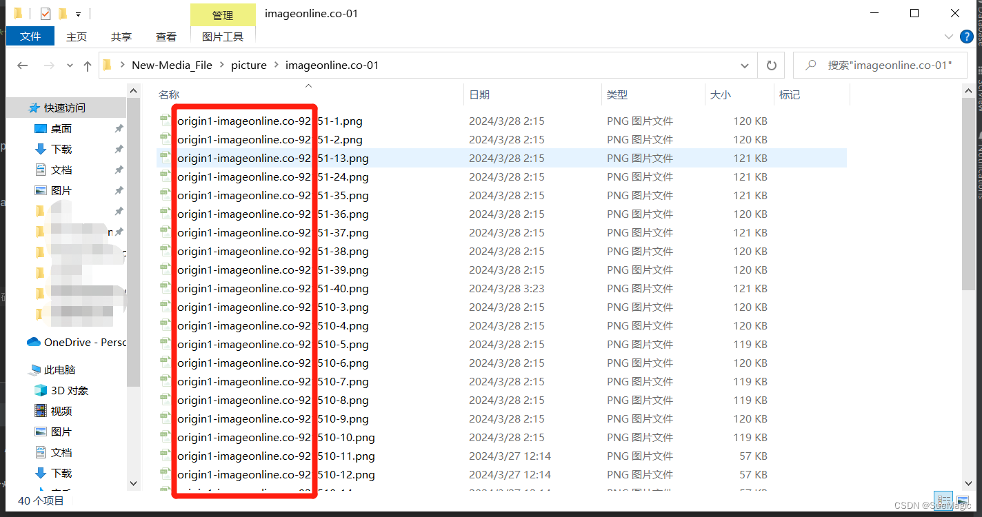982x517 pixels.
Task: Click the Forward navigation arrow
Action: click(x=49, y=65)
